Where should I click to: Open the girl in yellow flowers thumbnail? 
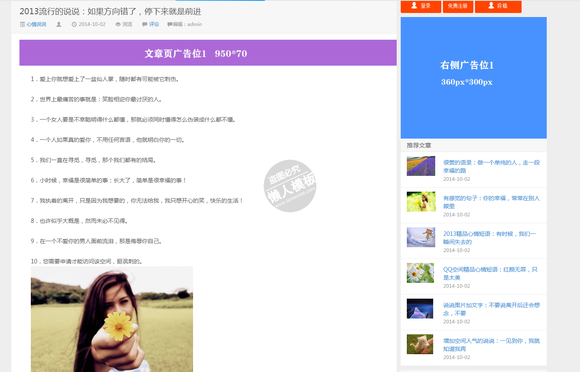[421, 201]
